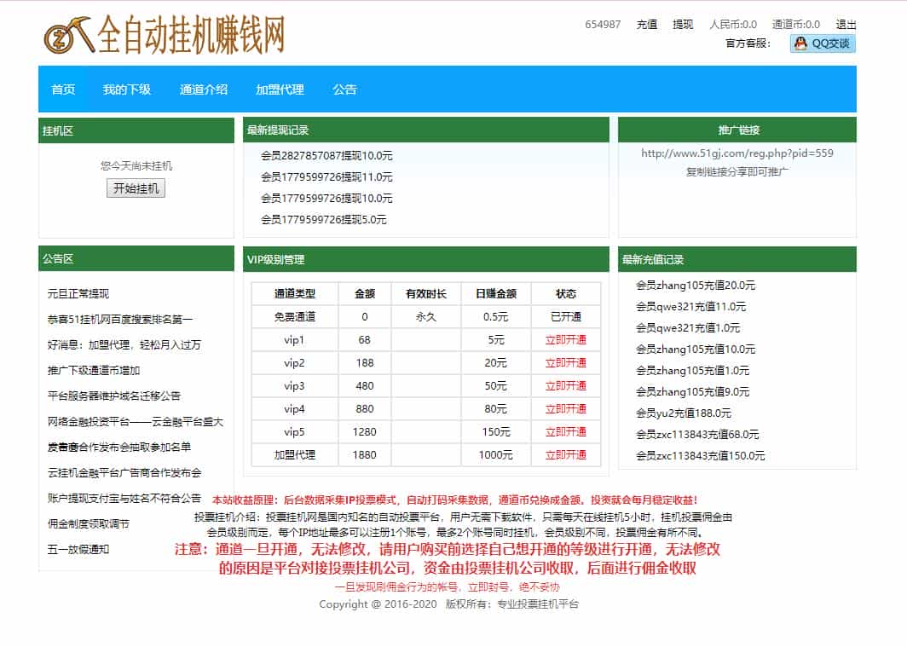Click the promotion link http://www.51gj.com/reg.php?pid=559
The width and height of the screenshot is (907, 647).
[737, 153]
